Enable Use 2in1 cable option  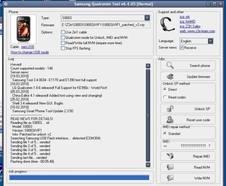click(x=63, y=32)
